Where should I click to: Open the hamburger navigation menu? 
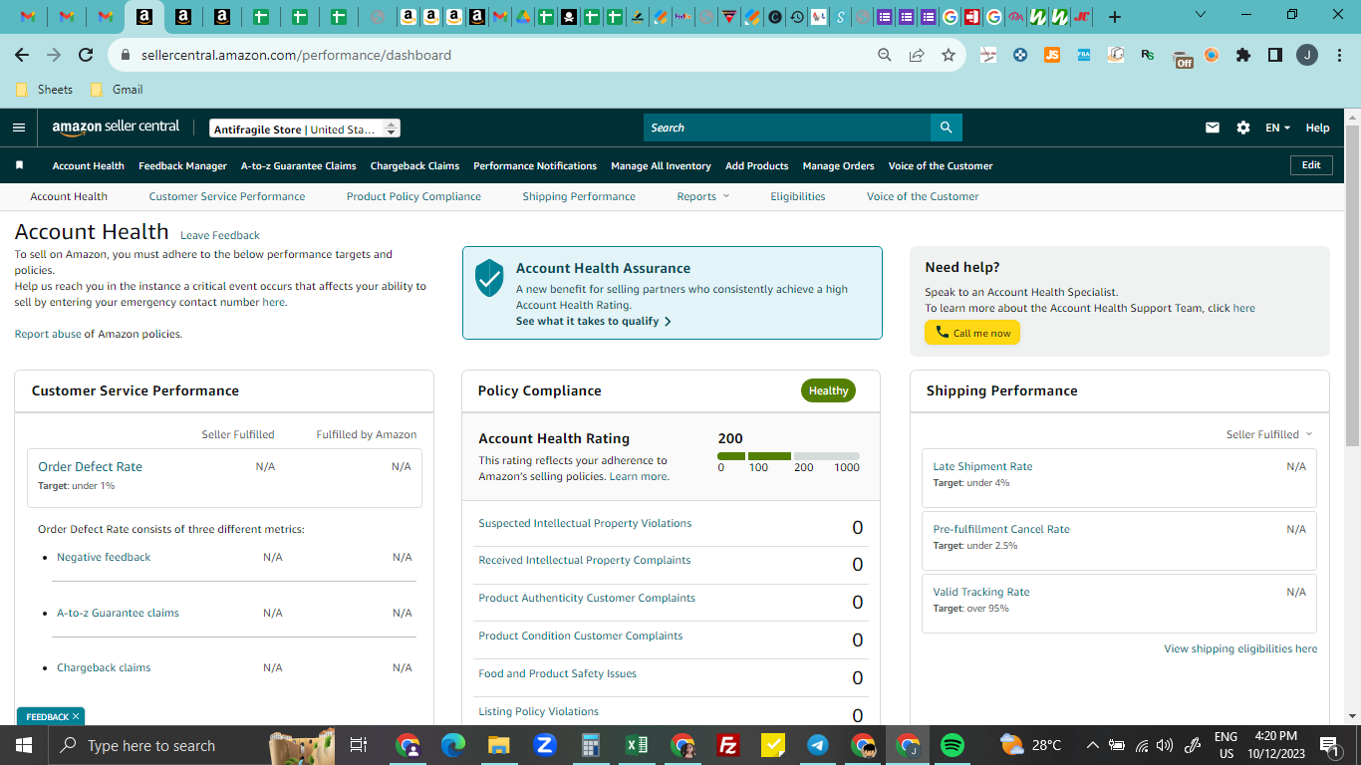(x=19, y=127)
